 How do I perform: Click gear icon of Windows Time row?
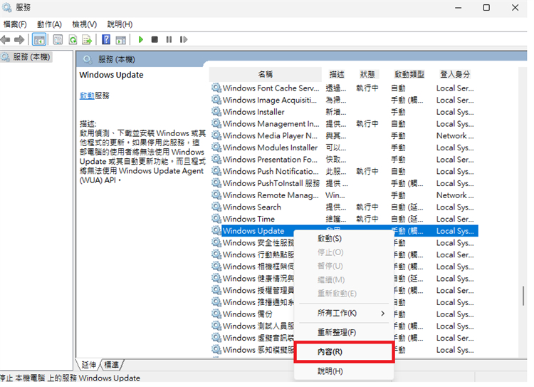point(216,220)
